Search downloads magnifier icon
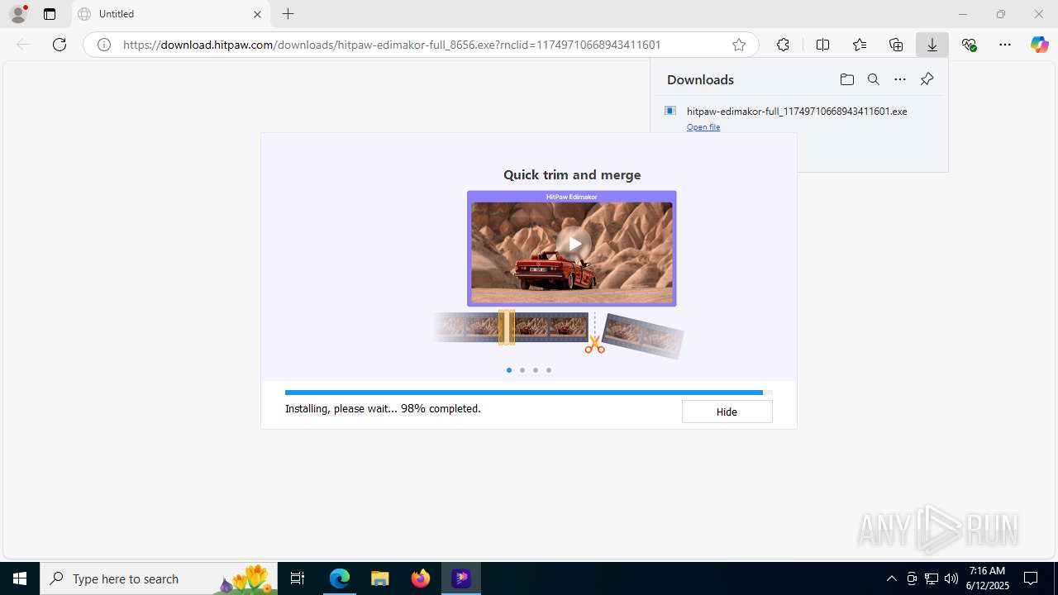The width and height of the screenshot is (1058, 595). click(x=874, y=79)
